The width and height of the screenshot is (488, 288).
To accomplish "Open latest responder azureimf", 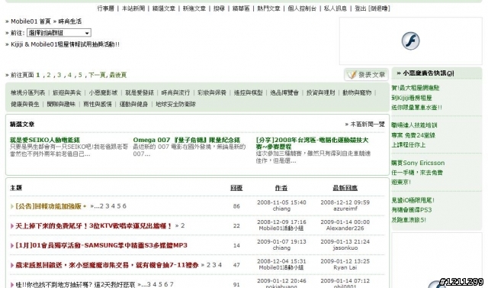I will pos(345,209).
